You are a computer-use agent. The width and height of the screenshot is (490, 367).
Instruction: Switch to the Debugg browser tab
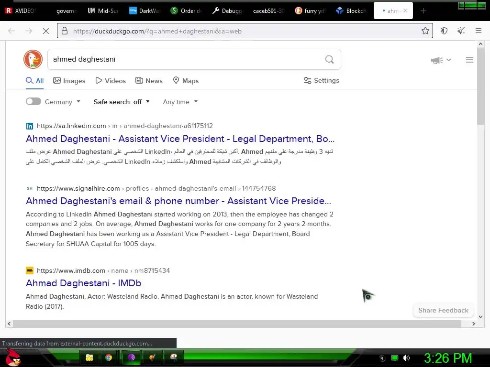tap(227, 11)
